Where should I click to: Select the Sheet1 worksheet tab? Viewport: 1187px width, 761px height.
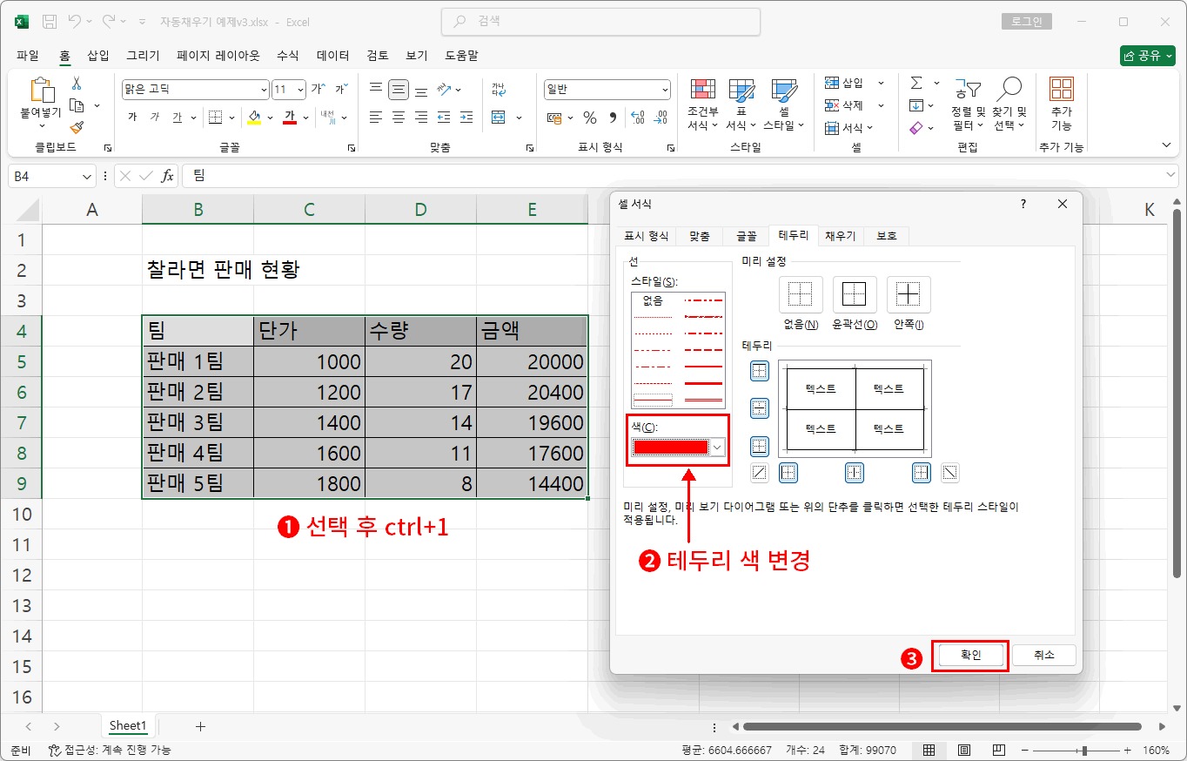click(127, 725)
